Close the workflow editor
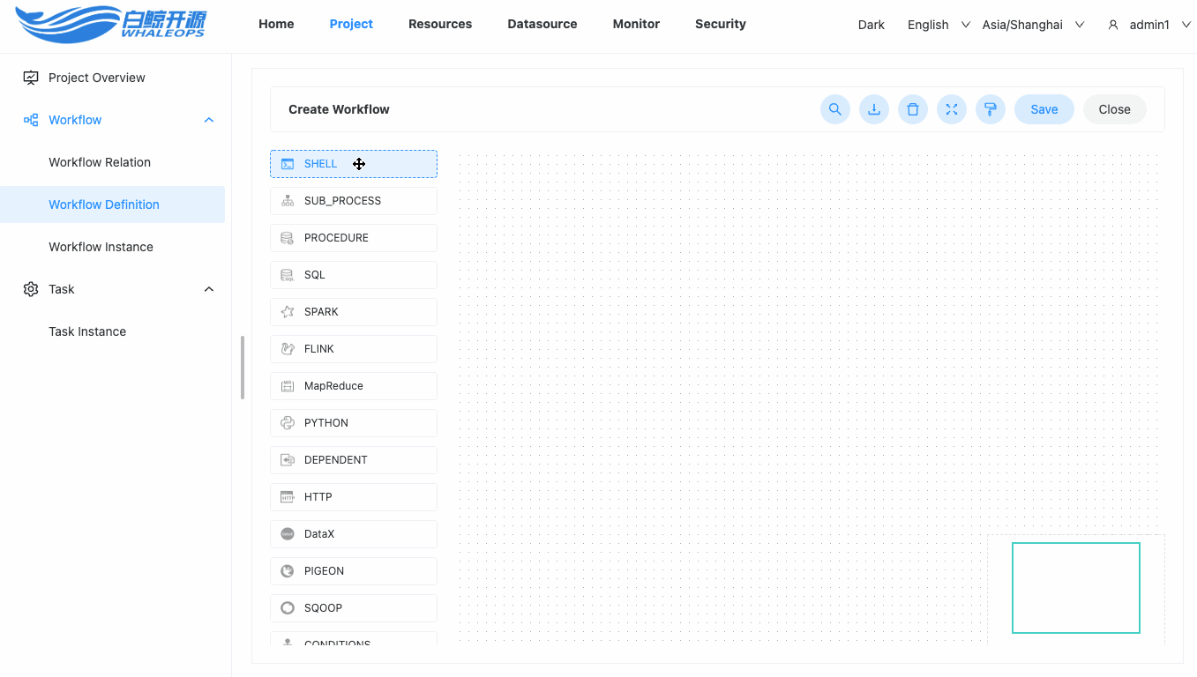Viewport: 1197px width, 677px height. tap(1114, 109)
